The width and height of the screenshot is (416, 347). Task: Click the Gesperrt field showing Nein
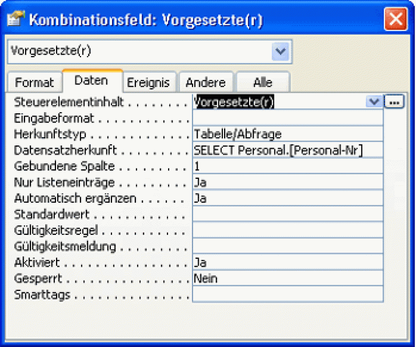point(287,278)
